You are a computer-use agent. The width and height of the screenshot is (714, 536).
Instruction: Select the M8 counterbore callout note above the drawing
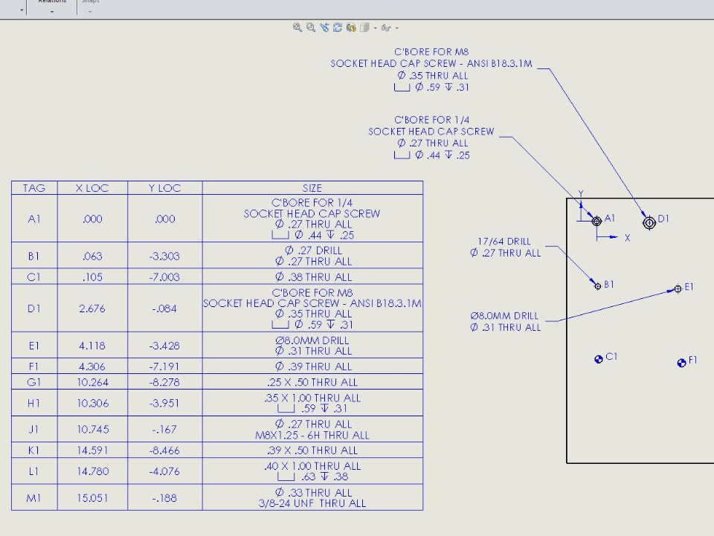tap(431, 69)
